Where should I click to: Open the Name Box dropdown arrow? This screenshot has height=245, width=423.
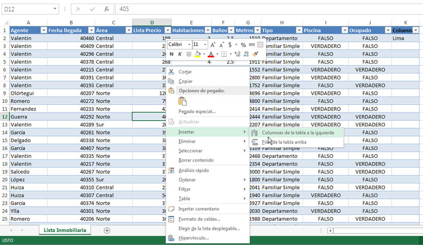55,9
